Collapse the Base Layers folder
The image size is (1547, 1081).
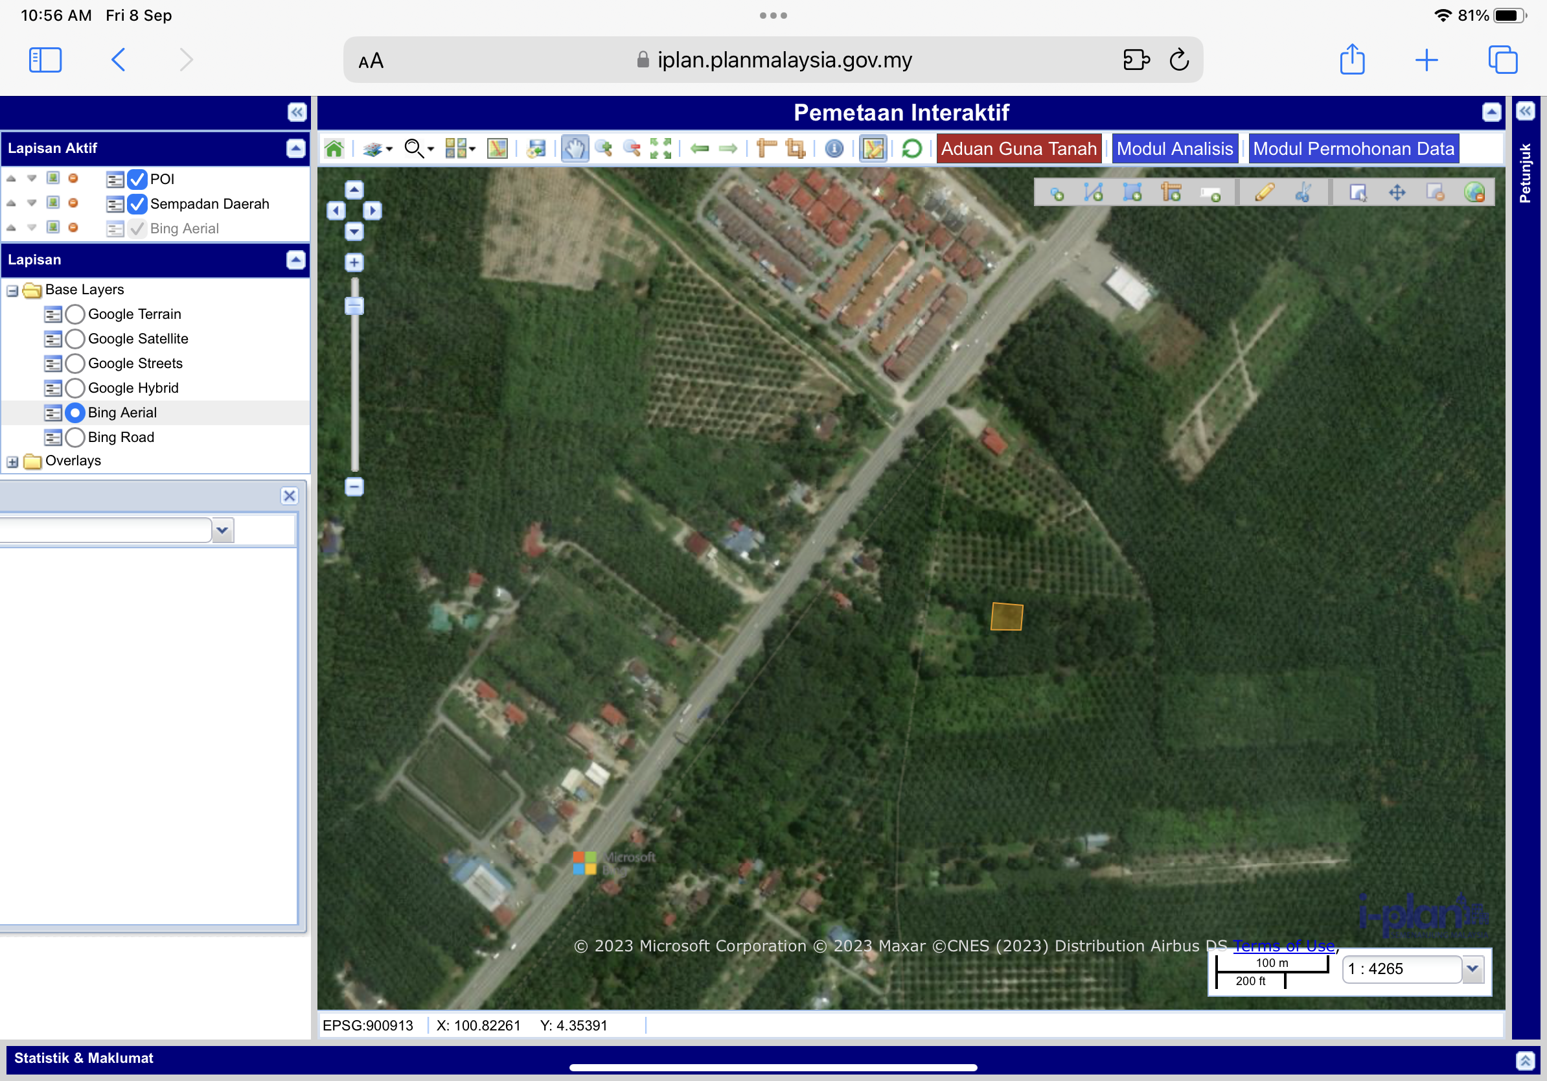click(12, 290)
